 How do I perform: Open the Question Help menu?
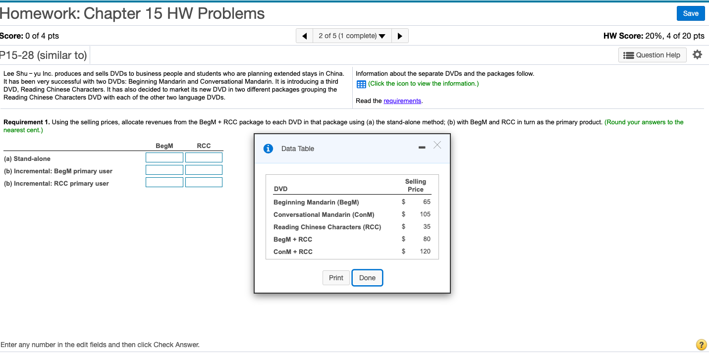point(653,55)
